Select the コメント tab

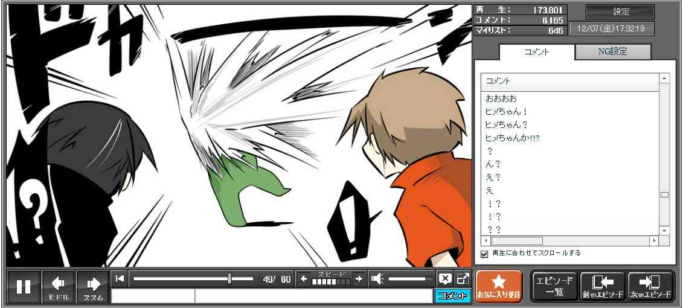tap(537, 52)
